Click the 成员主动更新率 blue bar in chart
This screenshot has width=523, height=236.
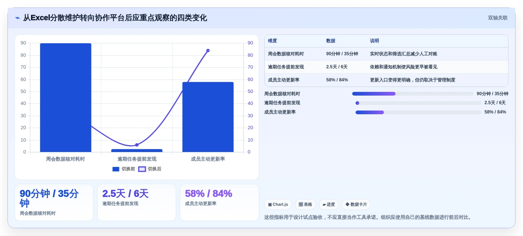coord(208,117)
